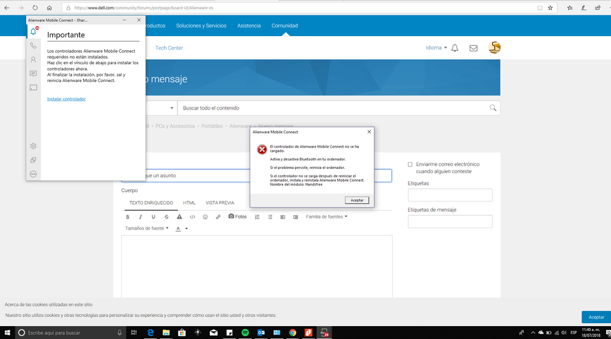Open the Comunidad menu
Image resolution: width=611 pixels, height=339 pixels.
284,26
